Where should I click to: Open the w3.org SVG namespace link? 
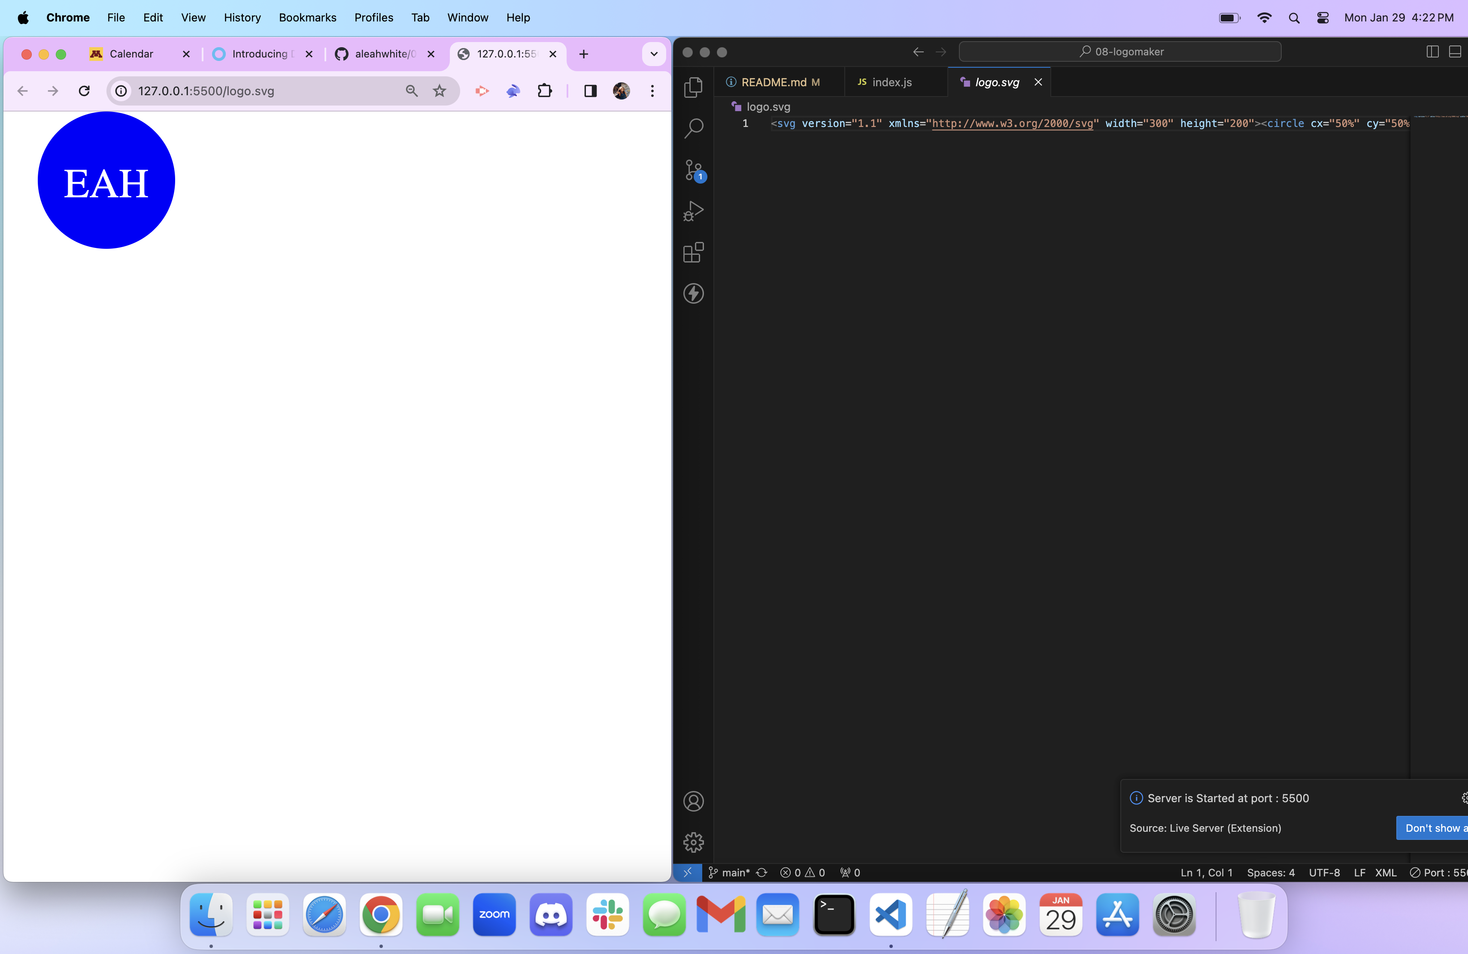(x=1012, y=123)
